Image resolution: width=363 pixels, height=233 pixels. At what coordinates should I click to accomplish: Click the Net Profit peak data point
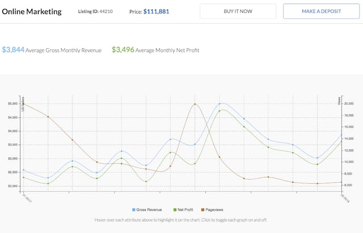(220, 111)
